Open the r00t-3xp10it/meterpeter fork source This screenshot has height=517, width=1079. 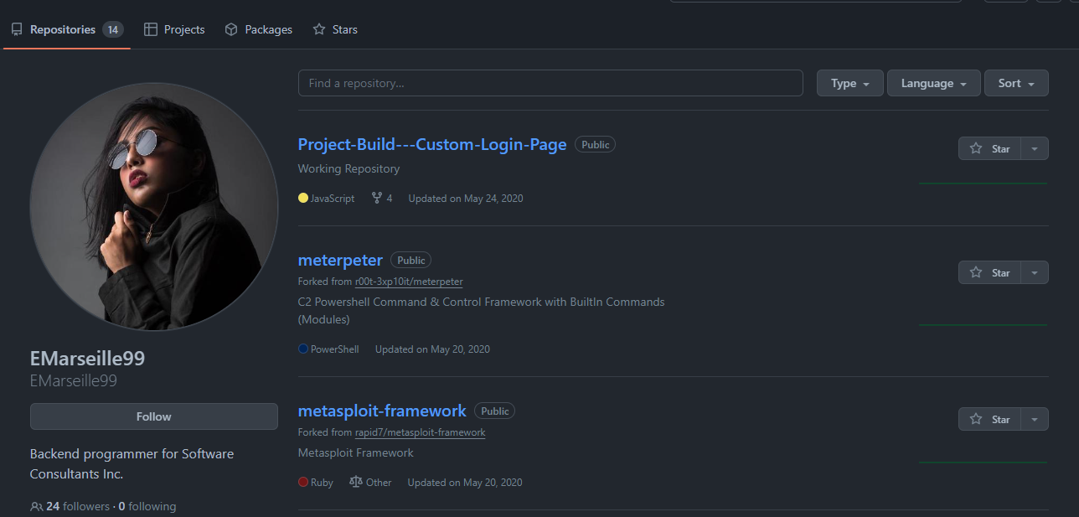(x=409, y=282)
